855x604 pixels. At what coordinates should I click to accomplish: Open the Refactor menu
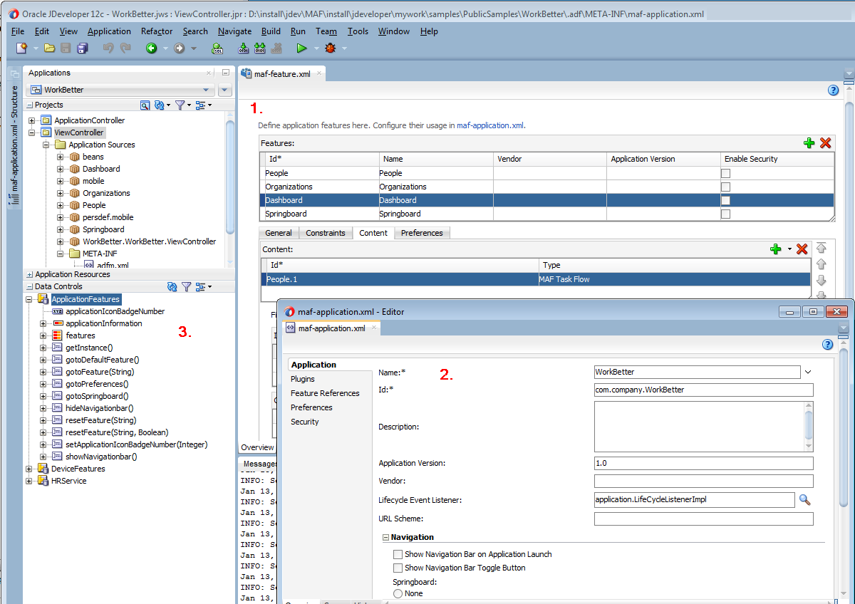click(x=157, y=31)
